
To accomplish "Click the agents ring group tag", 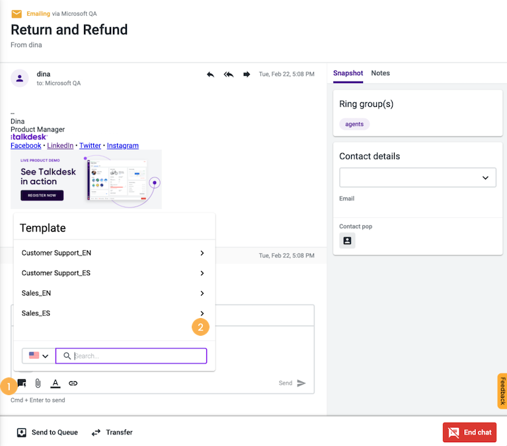I will tap(354, 124).
